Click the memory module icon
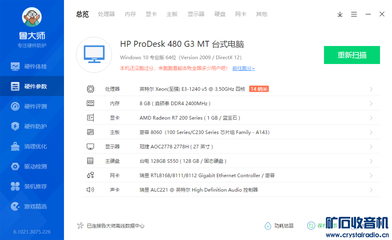392x240 pixels. pos(90,103)
